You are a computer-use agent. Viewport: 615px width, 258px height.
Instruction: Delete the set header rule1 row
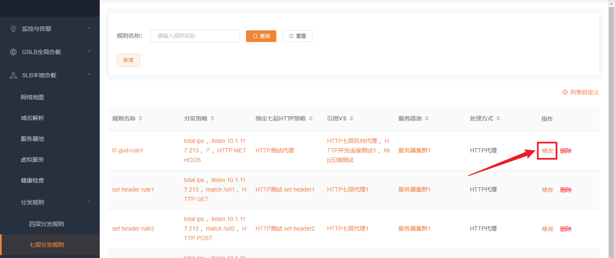[566, 190]
